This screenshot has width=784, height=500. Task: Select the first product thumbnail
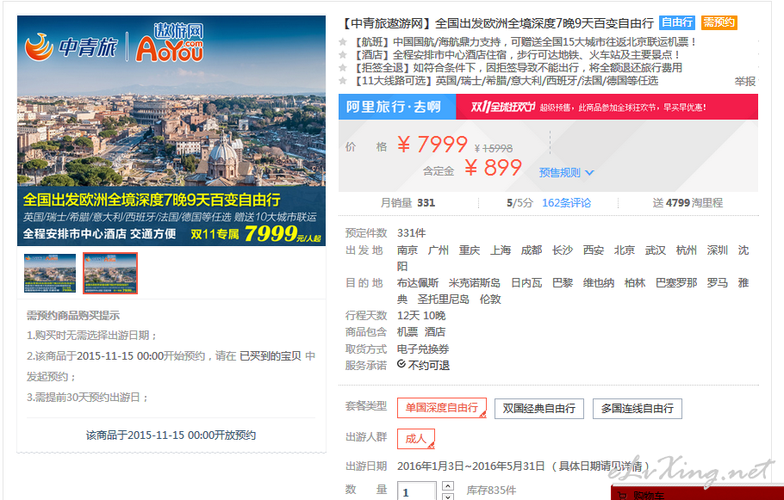(x=50, y=273)
